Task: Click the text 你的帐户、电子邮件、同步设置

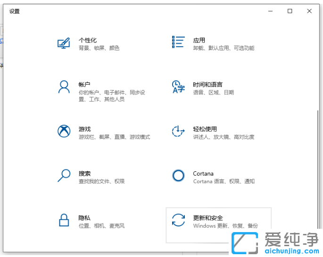Action: point(112,96)
